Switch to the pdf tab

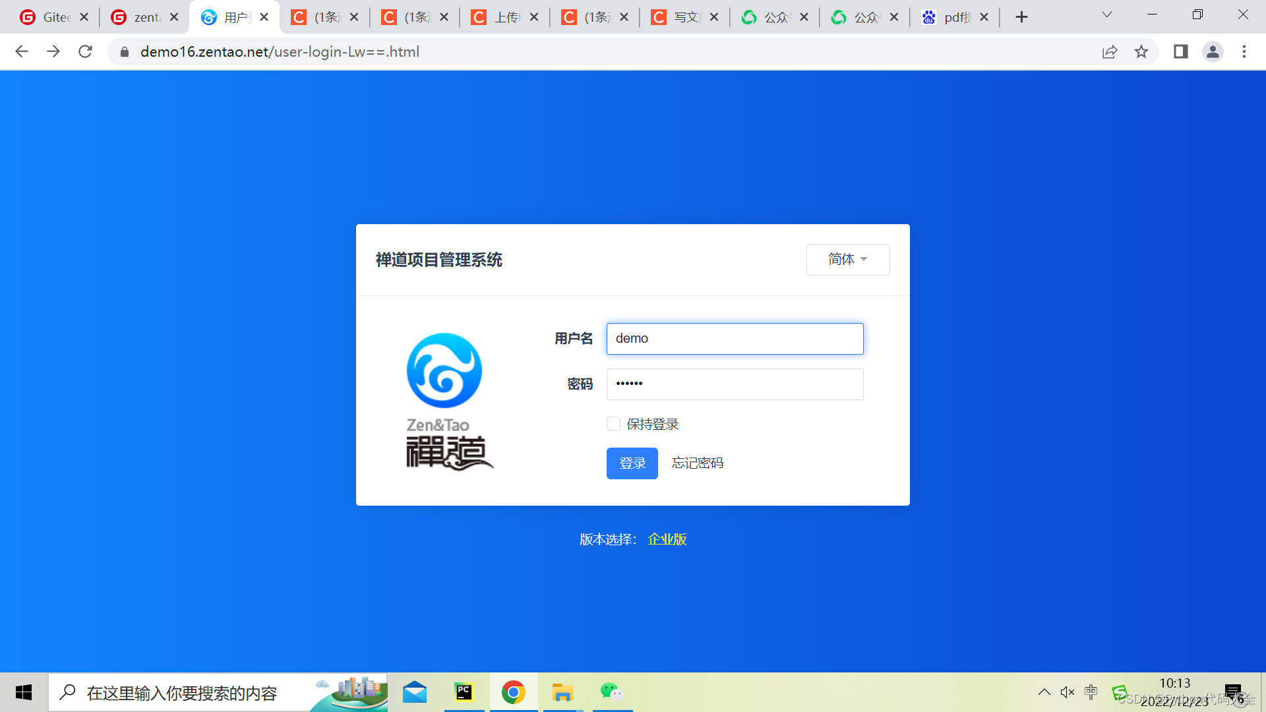[954, 16]
